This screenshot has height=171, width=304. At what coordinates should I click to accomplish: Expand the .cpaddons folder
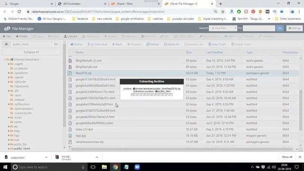tap(9, 73)
